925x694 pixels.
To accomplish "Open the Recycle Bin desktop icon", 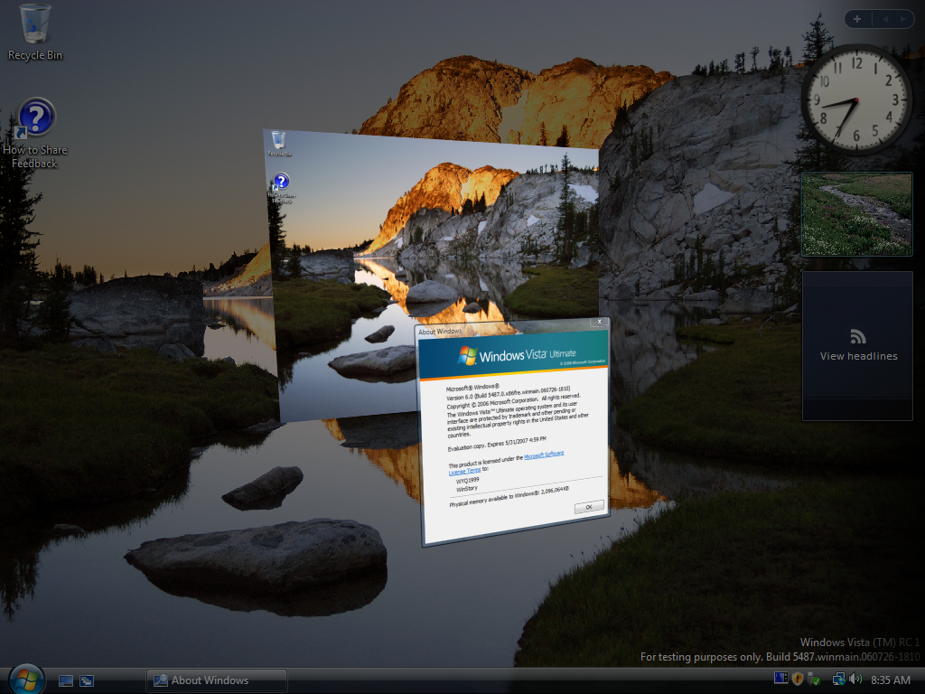I will (x=35, y=33).
